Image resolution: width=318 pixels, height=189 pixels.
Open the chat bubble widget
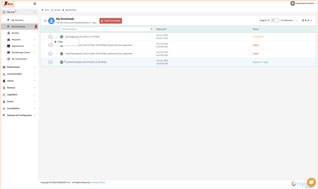click(x=311, y=182)
